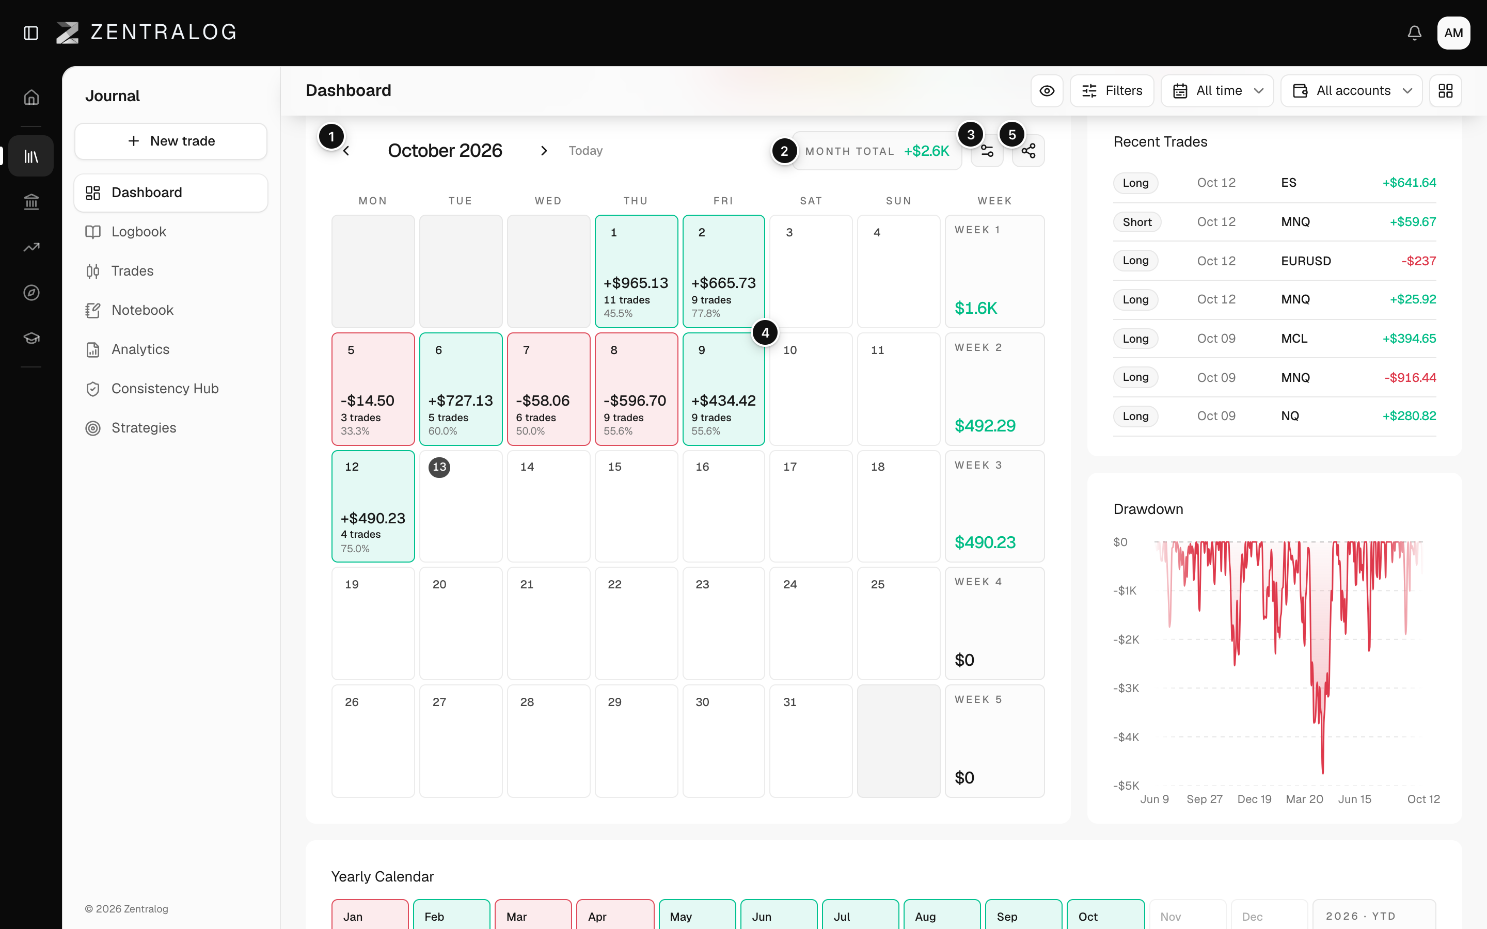Image resolution: width=1487 pixels, height=929 pixels.
Task: Click New trade button
Action: click(171, 141)
